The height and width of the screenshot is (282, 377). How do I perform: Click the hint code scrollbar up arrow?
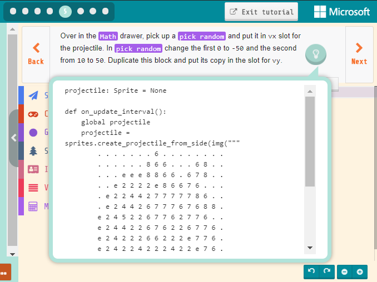tap(310, 91)
